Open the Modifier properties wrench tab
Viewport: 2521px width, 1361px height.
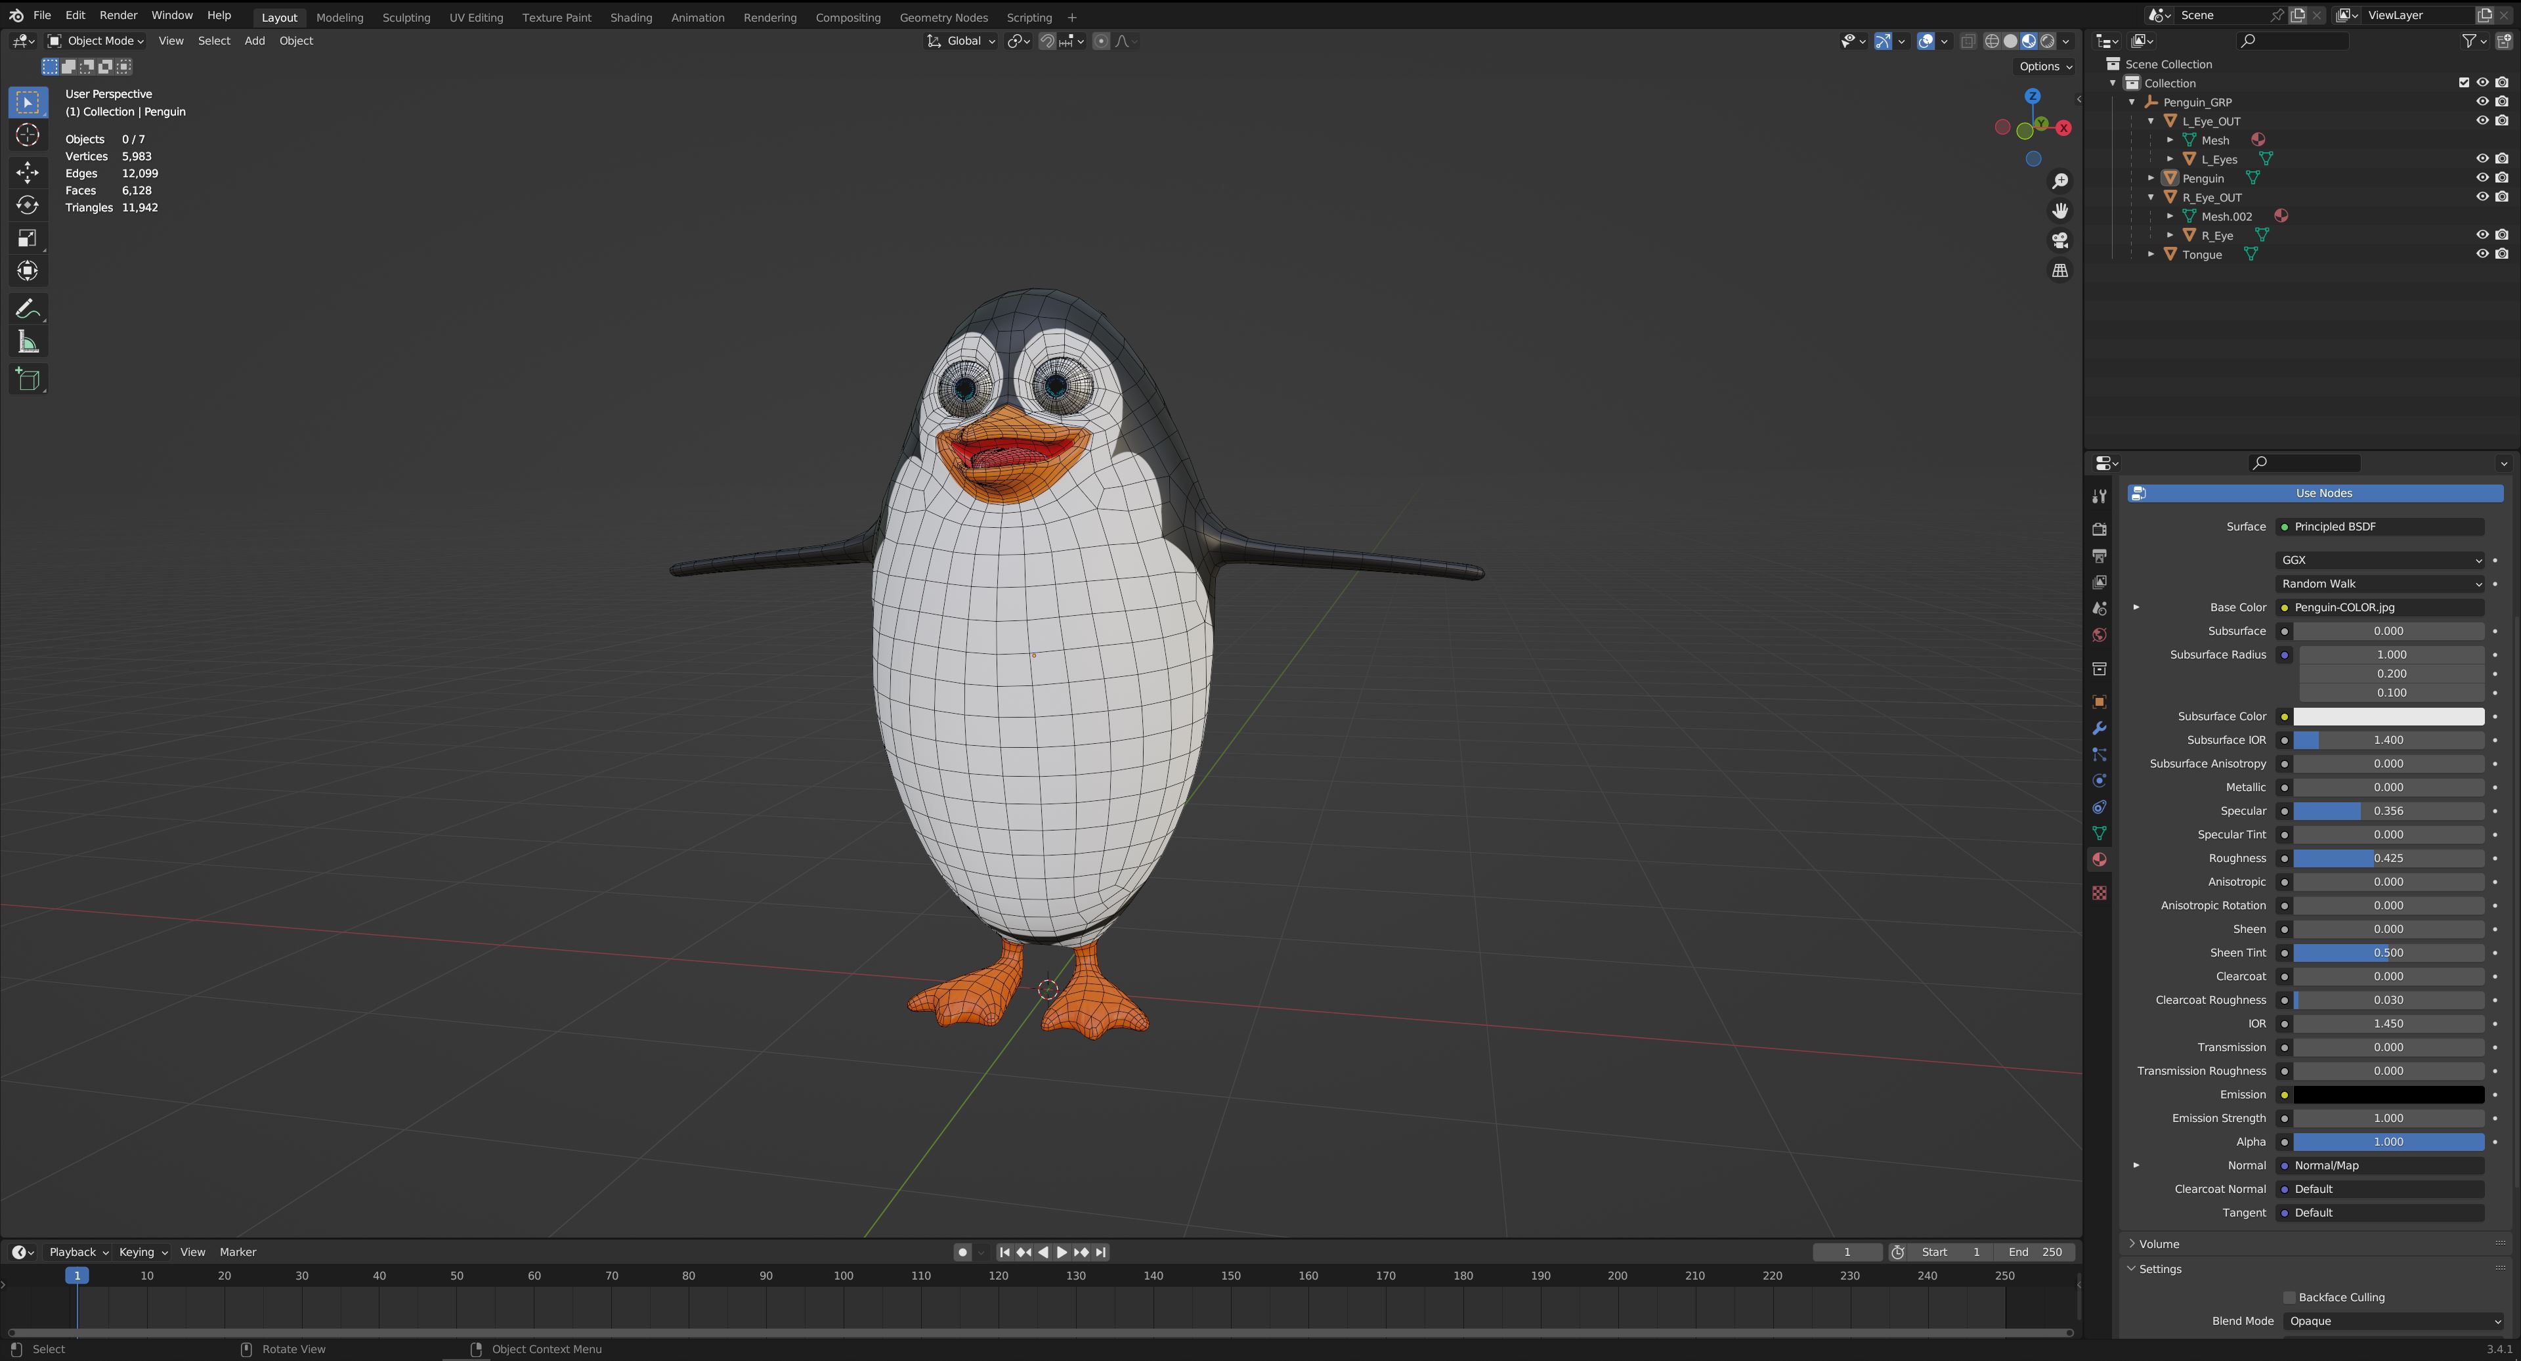pyautogui.click(x=2100, y=729)
